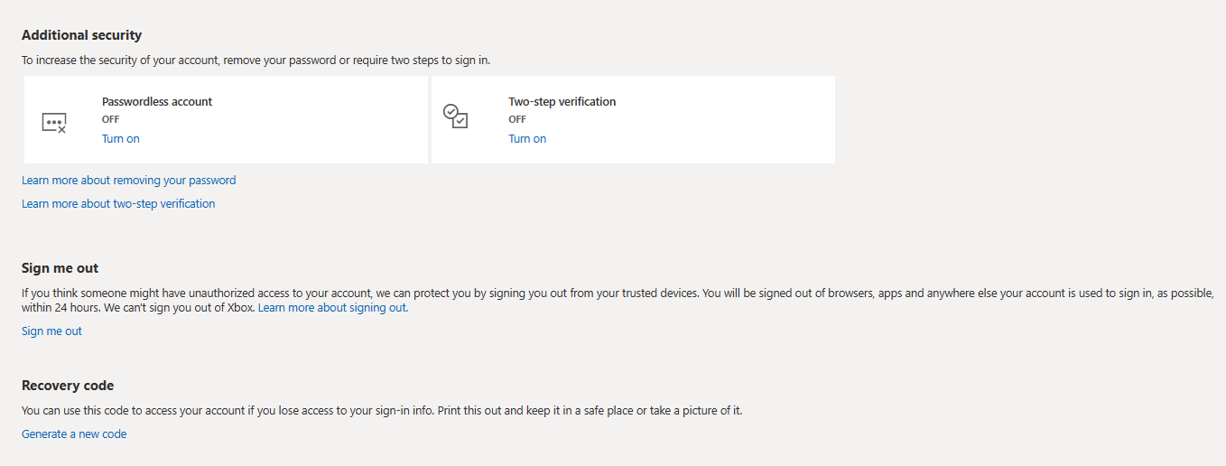Generate a new recovery code
Screen dimensions: 1226x466
point(74,434)
